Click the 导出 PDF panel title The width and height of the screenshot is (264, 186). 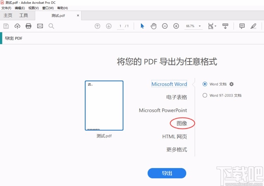point(14,38)
